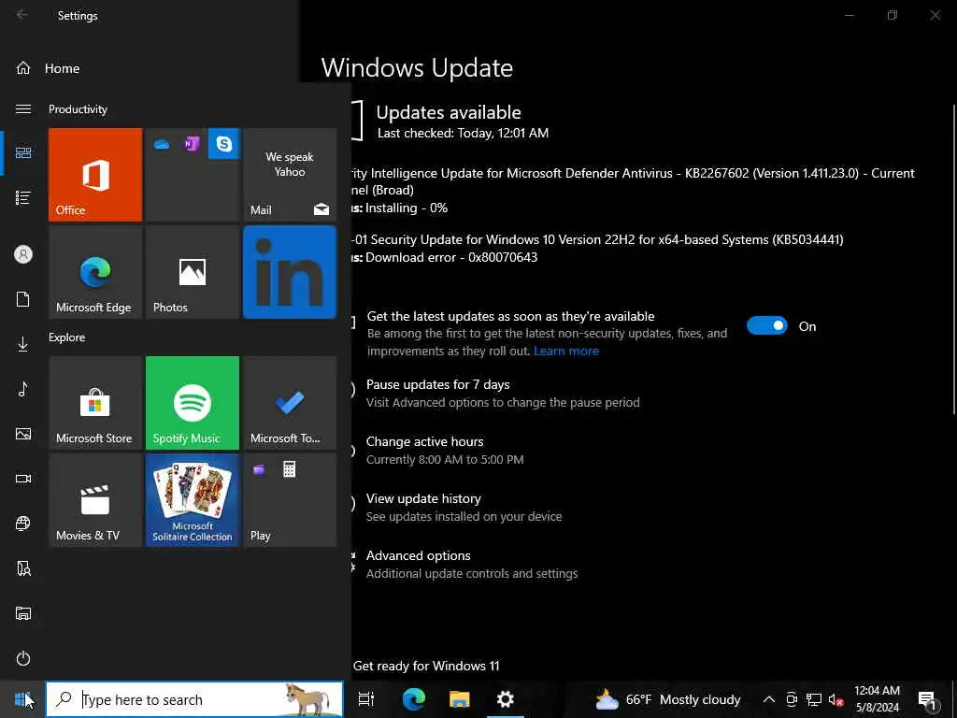Image resolution: width=957 pixels, height=718 pixels.
Task: Follow the Learn more link
Action: click(566, 352)
